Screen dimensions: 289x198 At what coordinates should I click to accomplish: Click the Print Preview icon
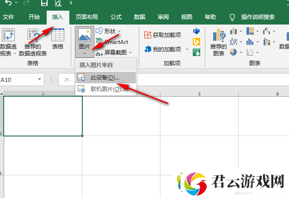pyautogui.click(x=58, y=3)
